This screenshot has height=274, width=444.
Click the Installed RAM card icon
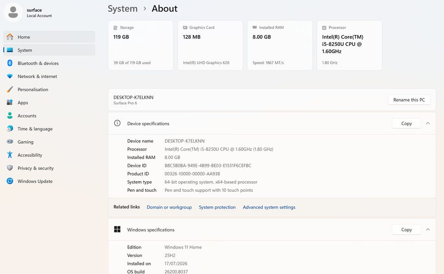254,27
